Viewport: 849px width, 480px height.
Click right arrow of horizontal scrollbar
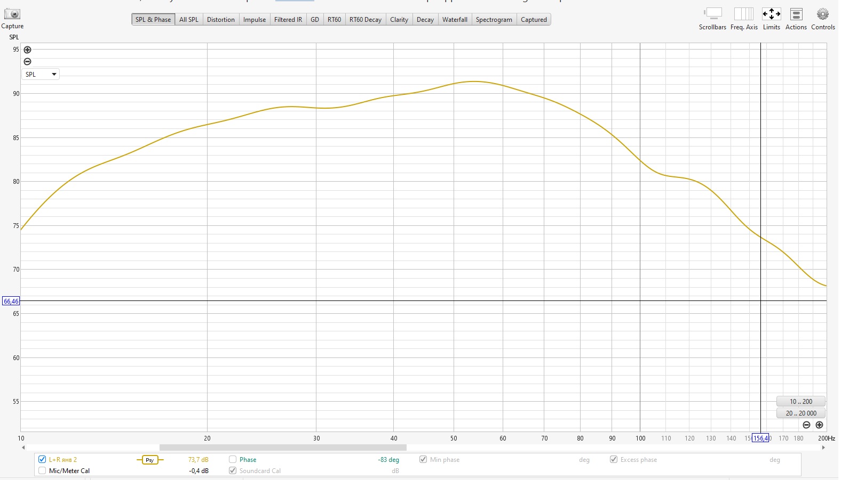824,448
